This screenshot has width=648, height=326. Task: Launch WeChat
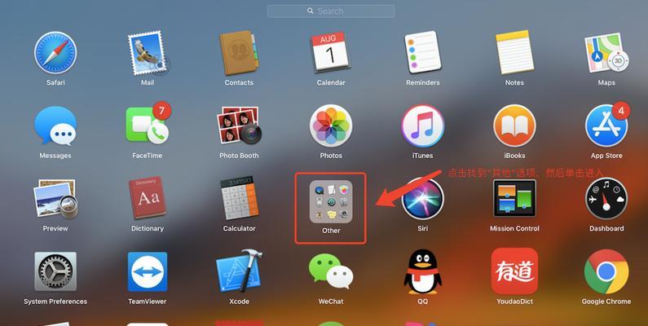click(x=331, y=271)
